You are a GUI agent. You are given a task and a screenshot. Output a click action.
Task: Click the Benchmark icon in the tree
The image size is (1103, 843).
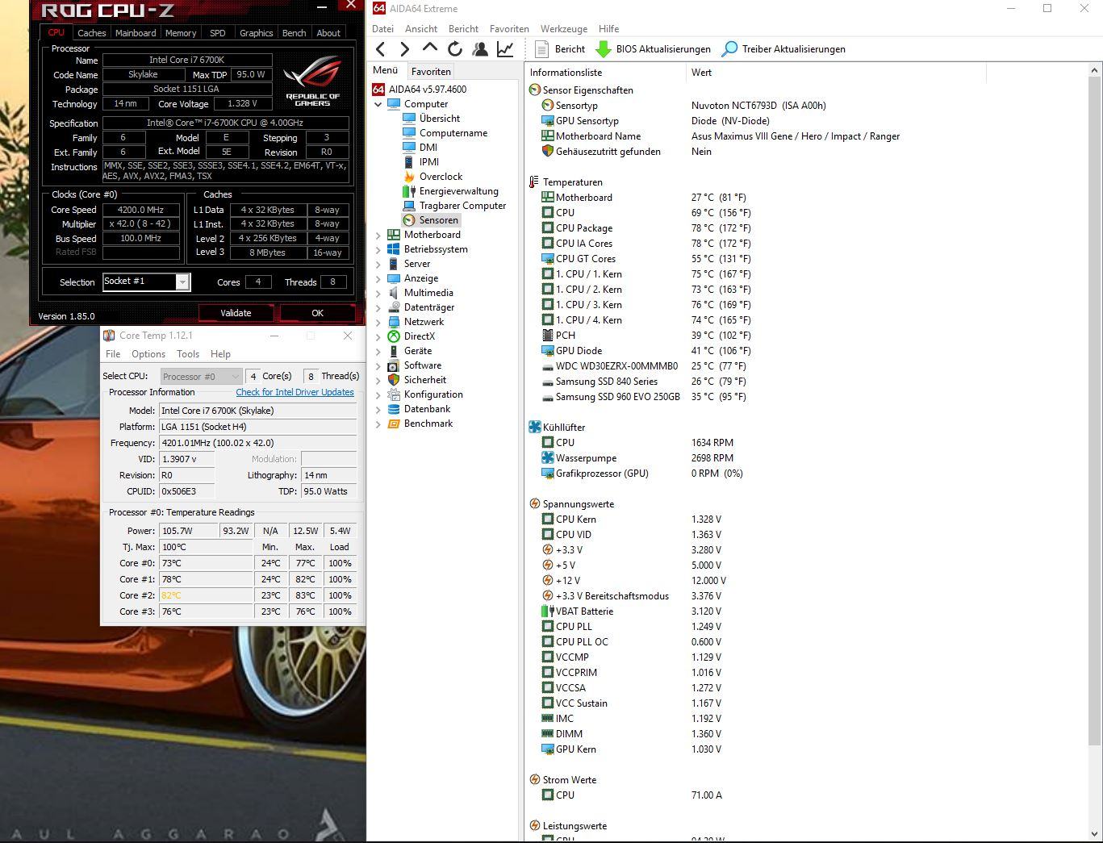point(394,424)
